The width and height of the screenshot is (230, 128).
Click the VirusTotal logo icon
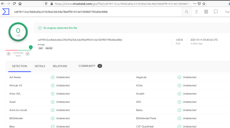pos(5,12)
